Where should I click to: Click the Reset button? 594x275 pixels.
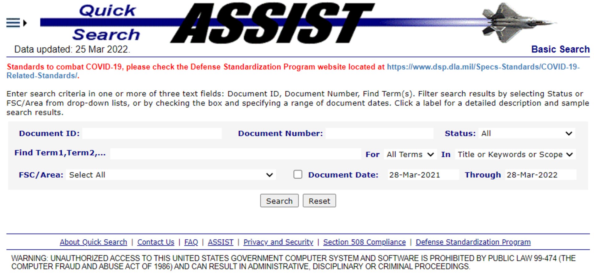coord(319,201)
